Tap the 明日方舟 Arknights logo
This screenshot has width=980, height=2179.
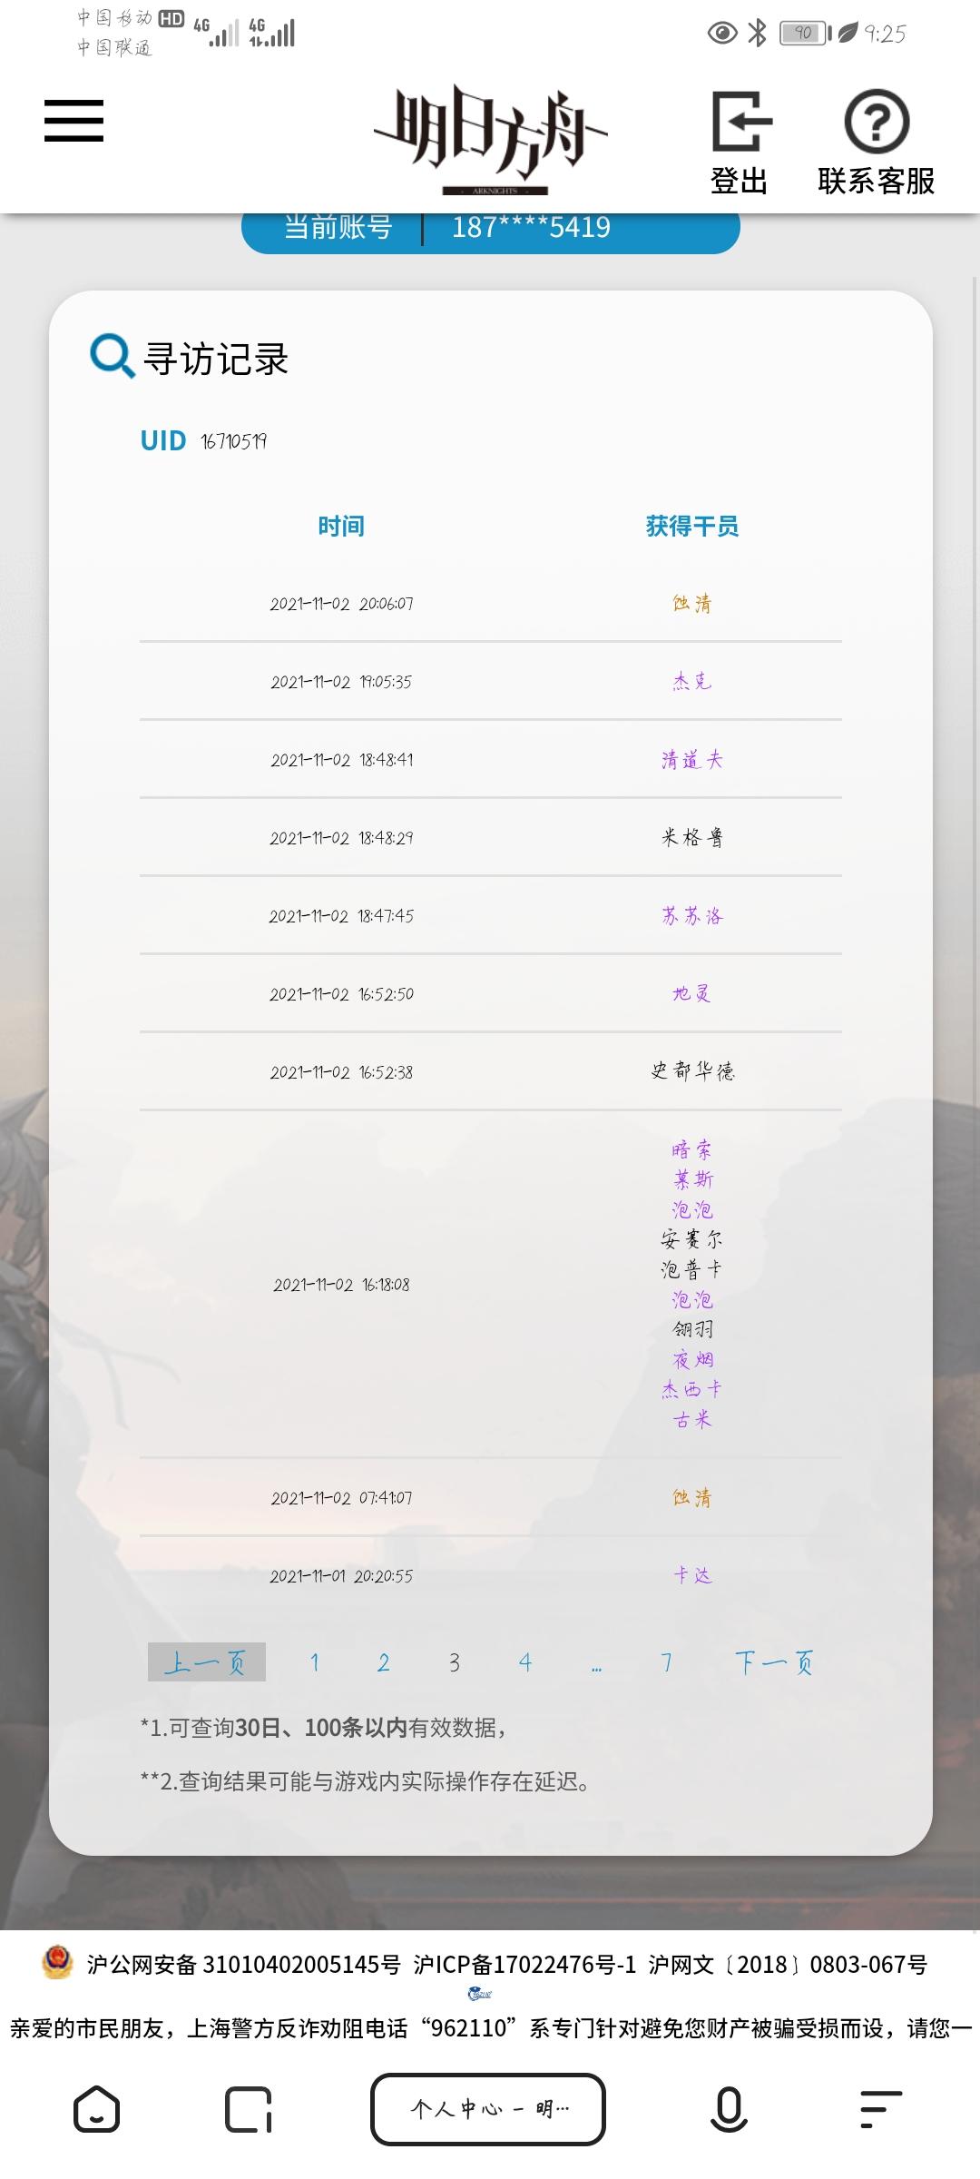tap(491, 140)
